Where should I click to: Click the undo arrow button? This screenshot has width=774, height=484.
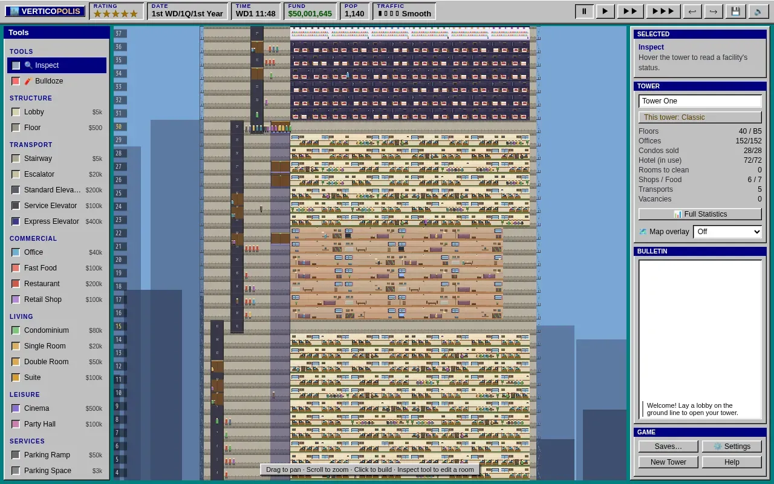point(692,11)
